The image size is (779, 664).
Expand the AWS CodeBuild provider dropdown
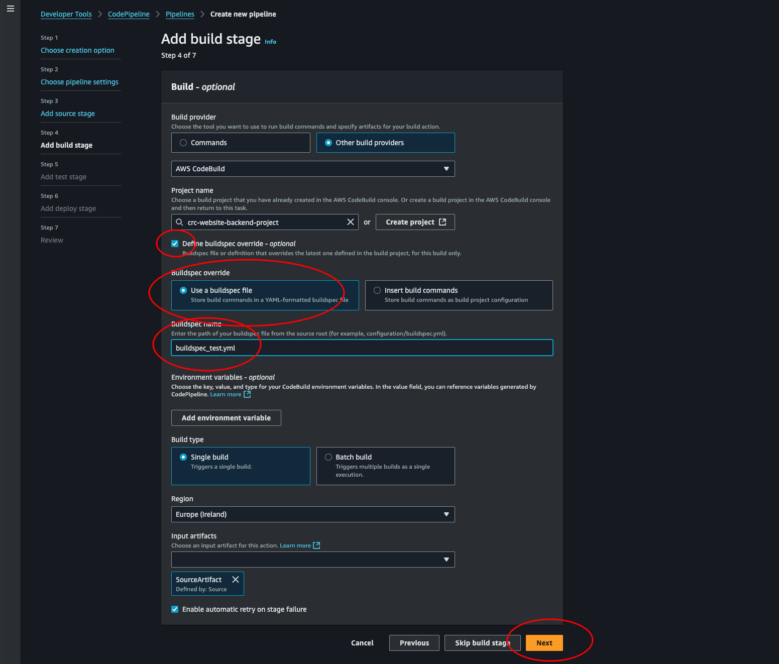(312, 169)
